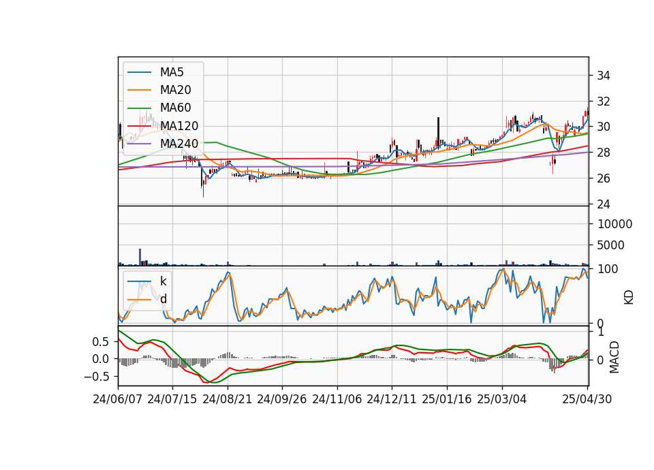Click the MA240 legend label
654x470 pixels.
pyautogui.click(x=179, y=144)
